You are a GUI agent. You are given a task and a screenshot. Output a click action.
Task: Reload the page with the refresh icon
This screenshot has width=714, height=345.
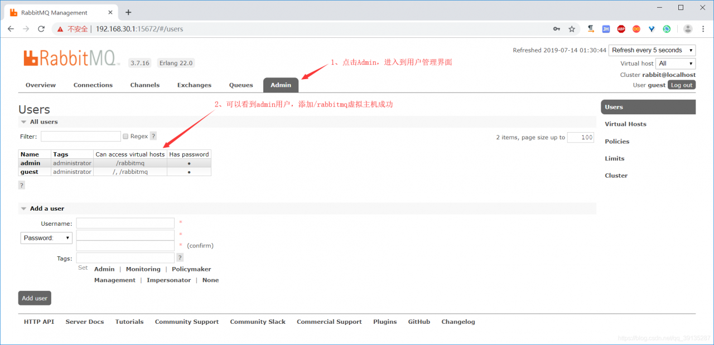click(41, 29)
